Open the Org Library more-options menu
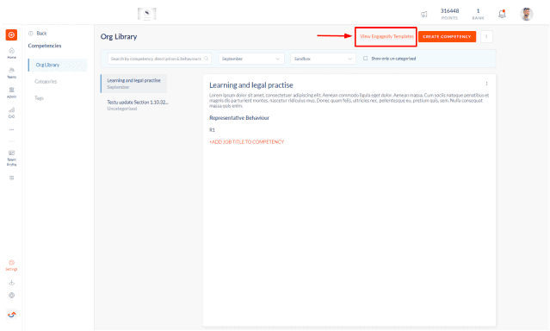The height and width of the screenshot is (331, 550). (486, 36)
